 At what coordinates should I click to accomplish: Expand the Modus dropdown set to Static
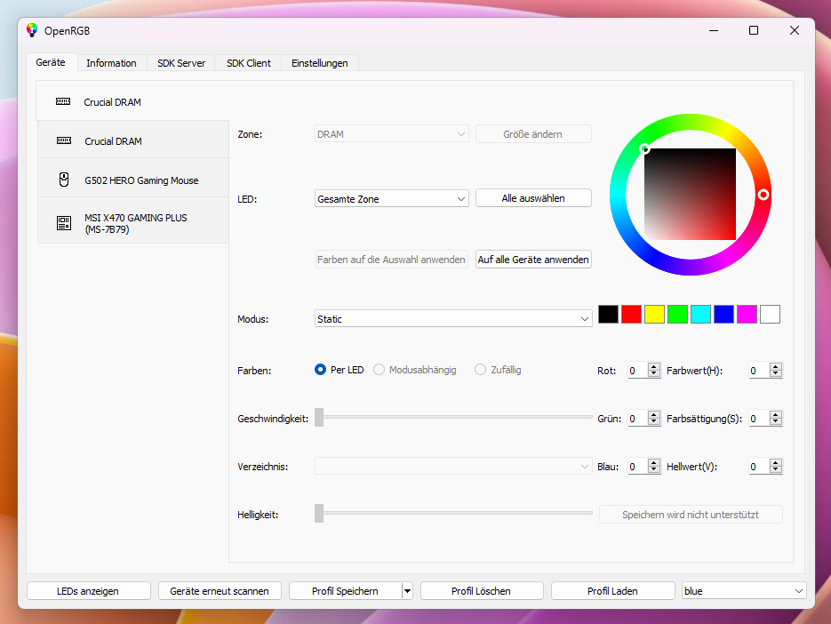click(453, 318)
